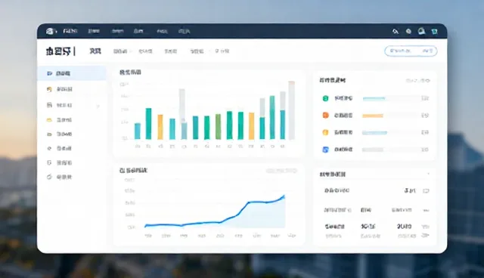Click the grey progress bar beside blue shield icon

tap(373, 150)
